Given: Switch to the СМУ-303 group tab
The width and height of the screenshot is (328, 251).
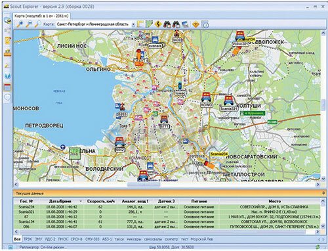Looking at the screenshot, I should (92, 239).
